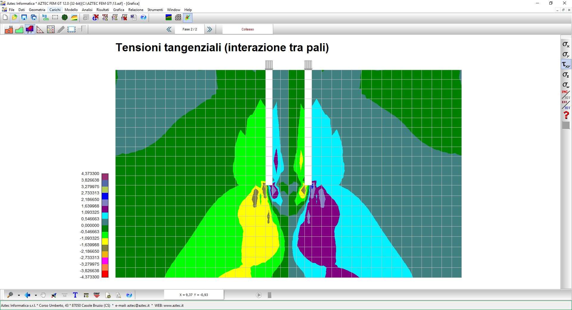This screenshot has height=310, width=572.
Task: Expand the zoom tool dropdown arrow
Action: click(19, 295)
